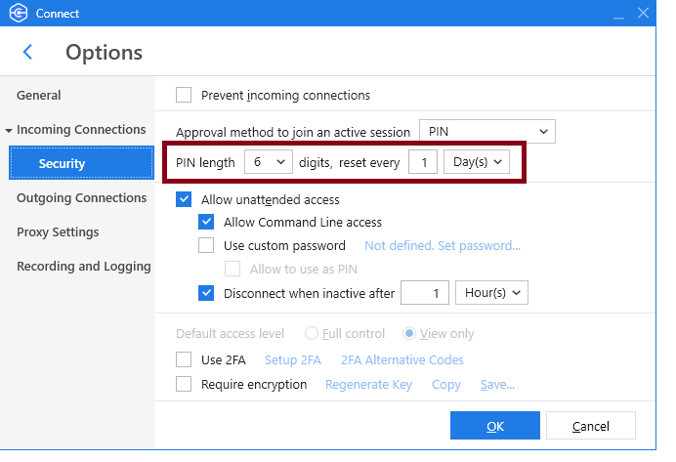Expand the PIN length digits dropdown

268,162
